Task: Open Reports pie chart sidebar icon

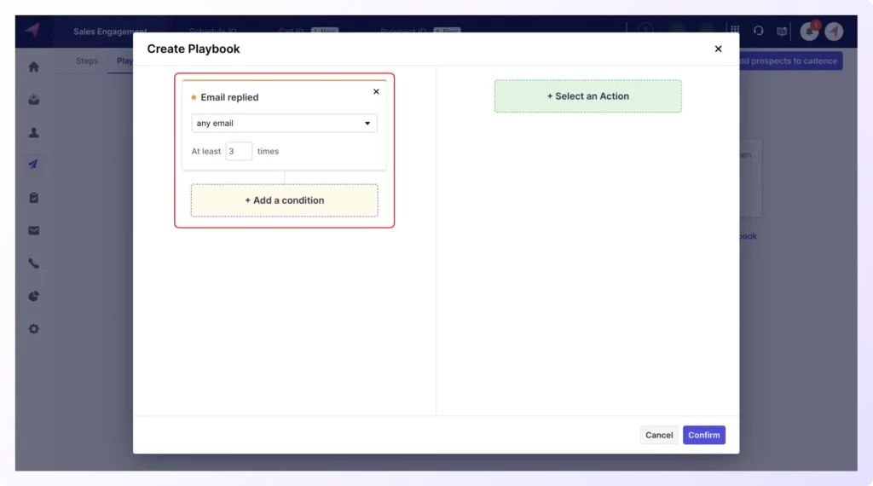Action: 34,296
